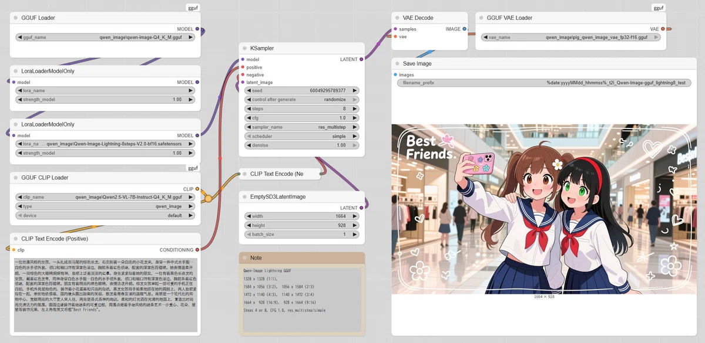Click the height value 928
705x343 pixels.
pyautogui.click(x=341, y=225)
